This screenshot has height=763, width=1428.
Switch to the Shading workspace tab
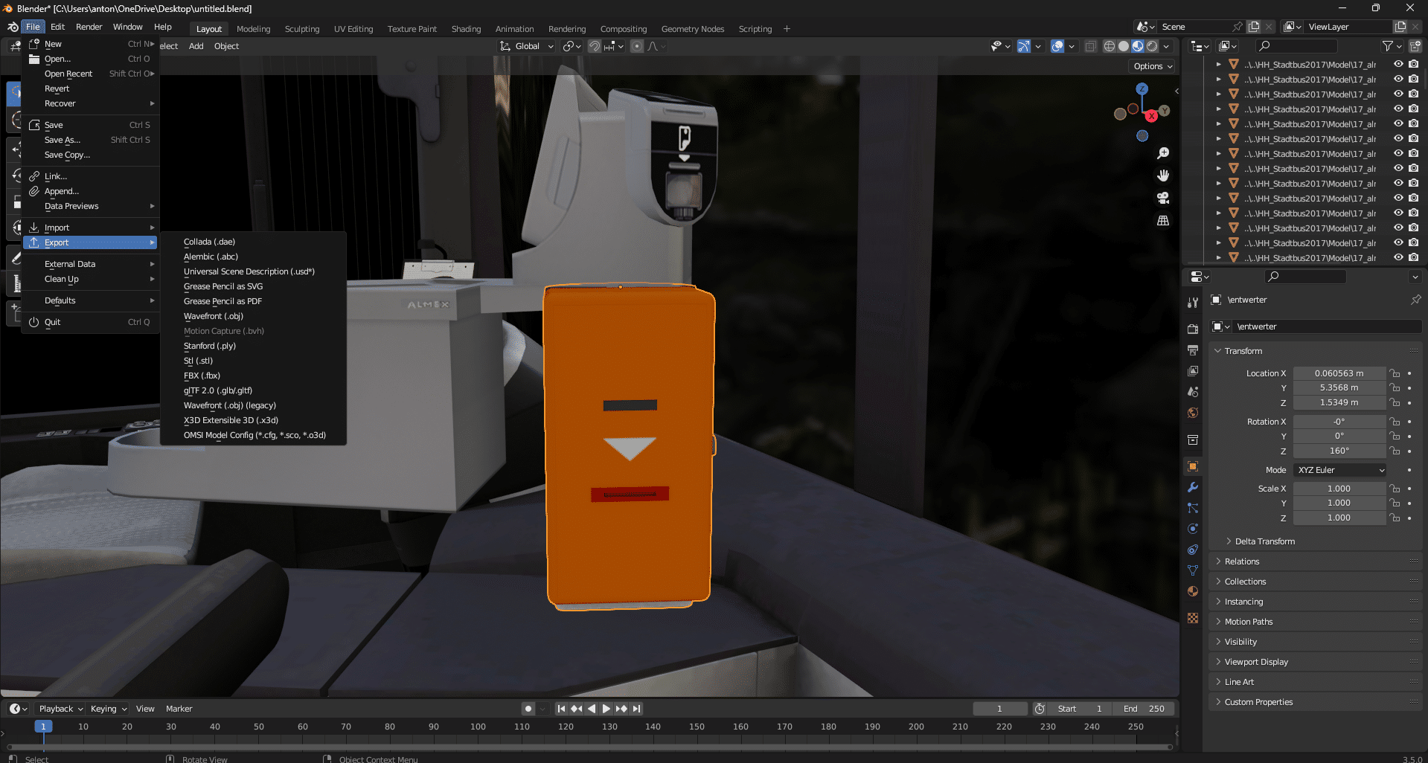tap(466, 29)
